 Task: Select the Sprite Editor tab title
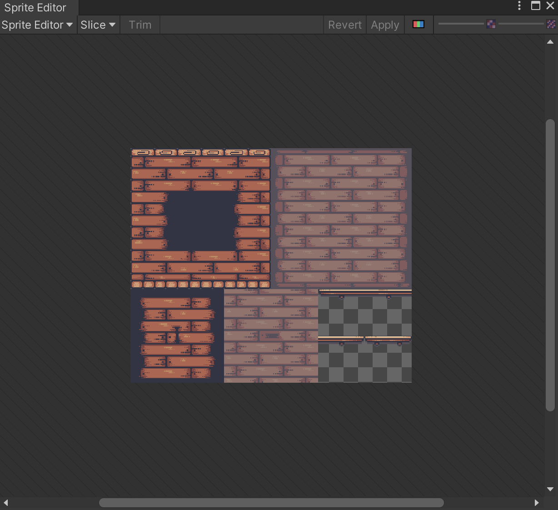[35, 8]
